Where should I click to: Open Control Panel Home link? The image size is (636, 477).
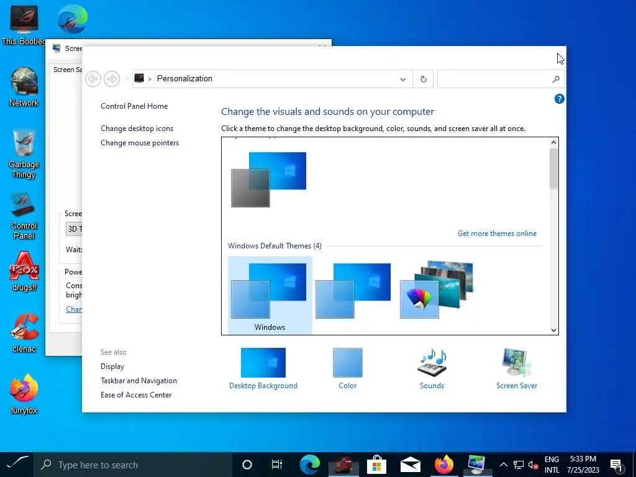coord(134,106)
